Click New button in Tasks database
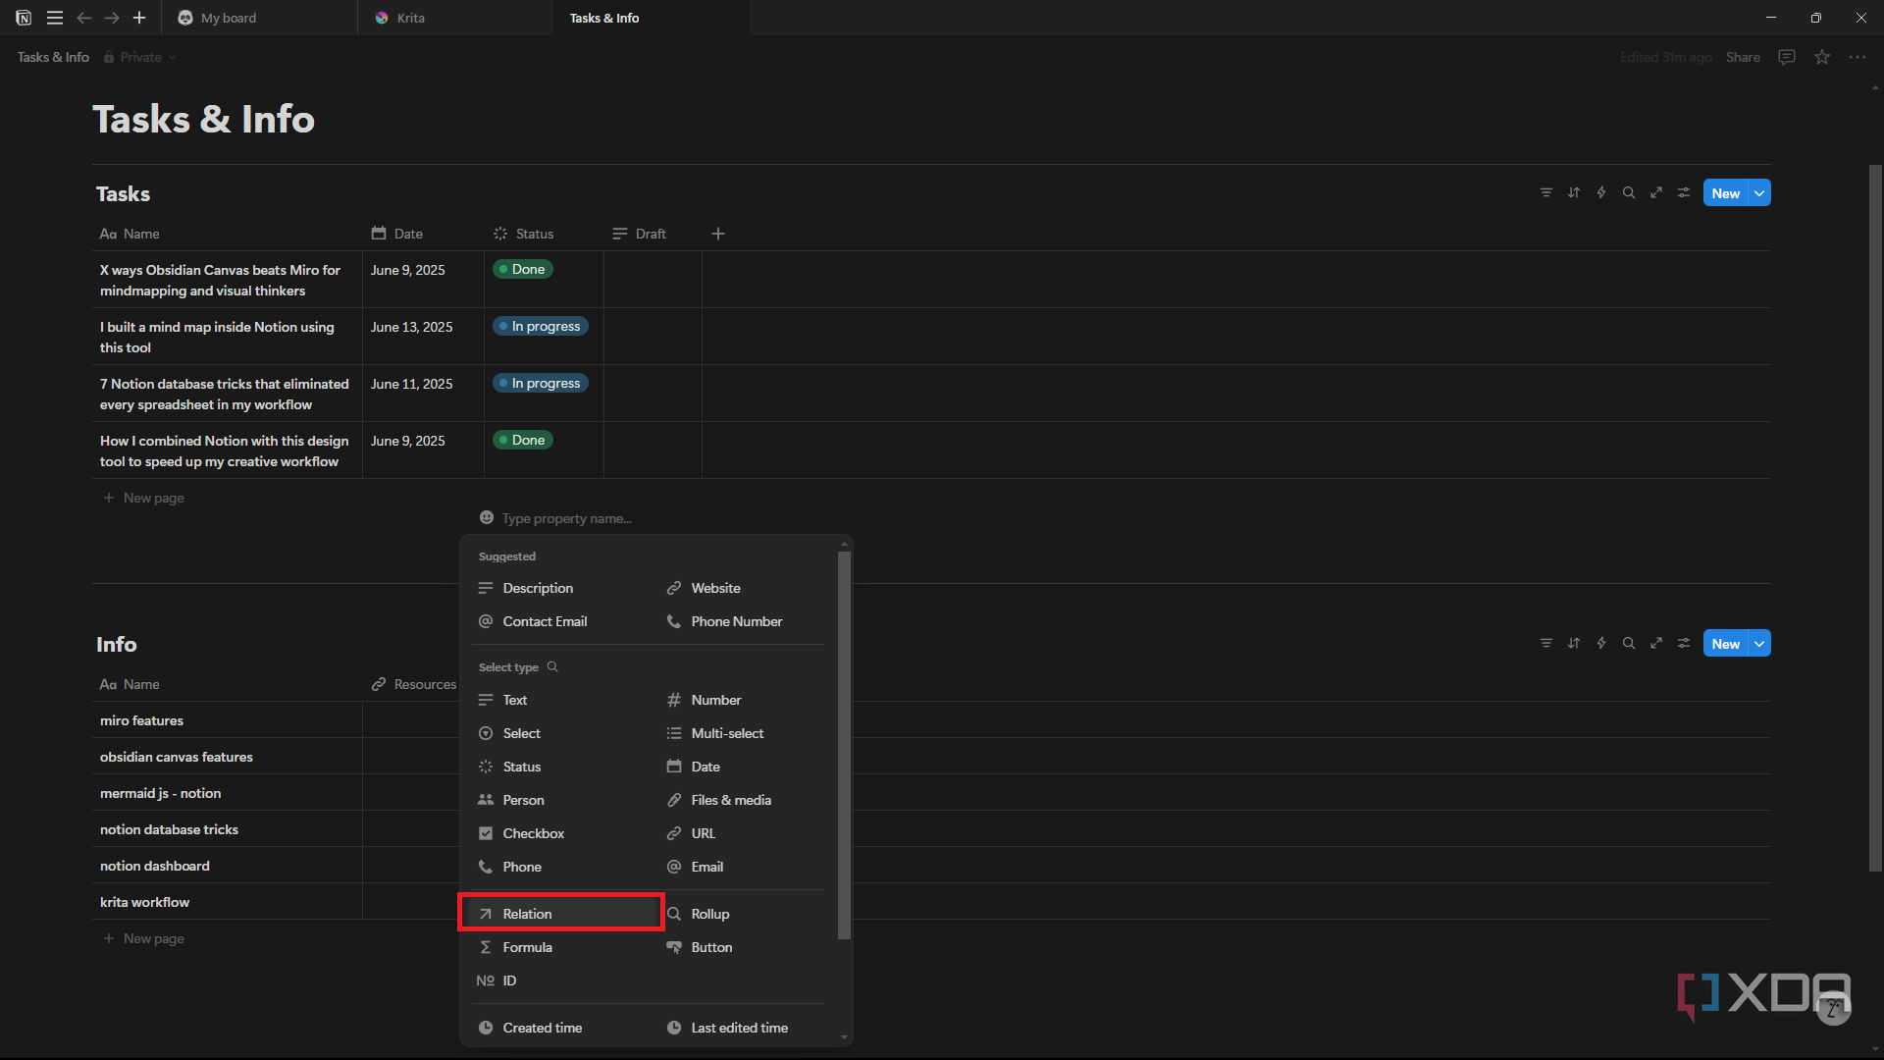Screen dimensions: 1884x1060 (x=1725, y=193)
